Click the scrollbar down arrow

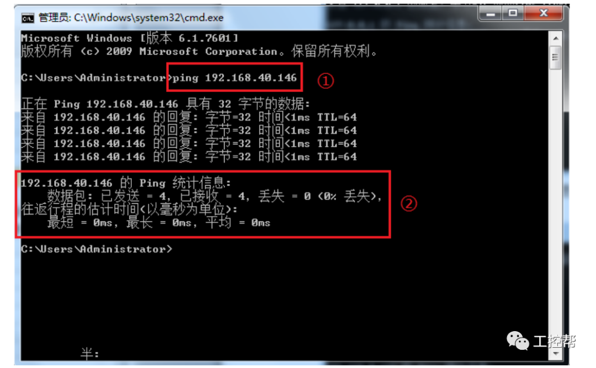point(555,354)
